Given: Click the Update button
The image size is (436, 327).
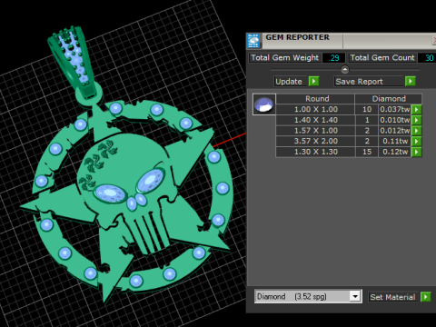Looking at the screenshot, I should [291, 81].
